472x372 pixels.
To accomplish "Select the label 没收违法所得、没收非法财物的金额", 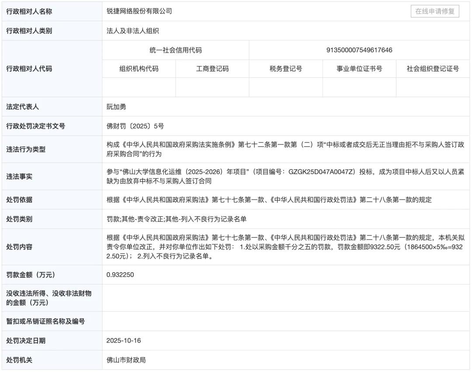I will click(49, 298).
